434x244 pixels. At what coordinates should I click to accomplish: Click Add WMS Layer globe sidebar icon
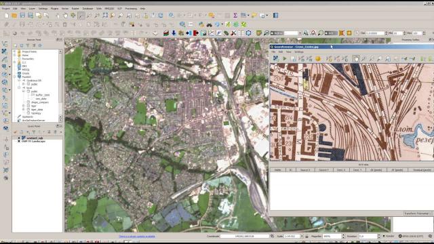tap(5, 82)
